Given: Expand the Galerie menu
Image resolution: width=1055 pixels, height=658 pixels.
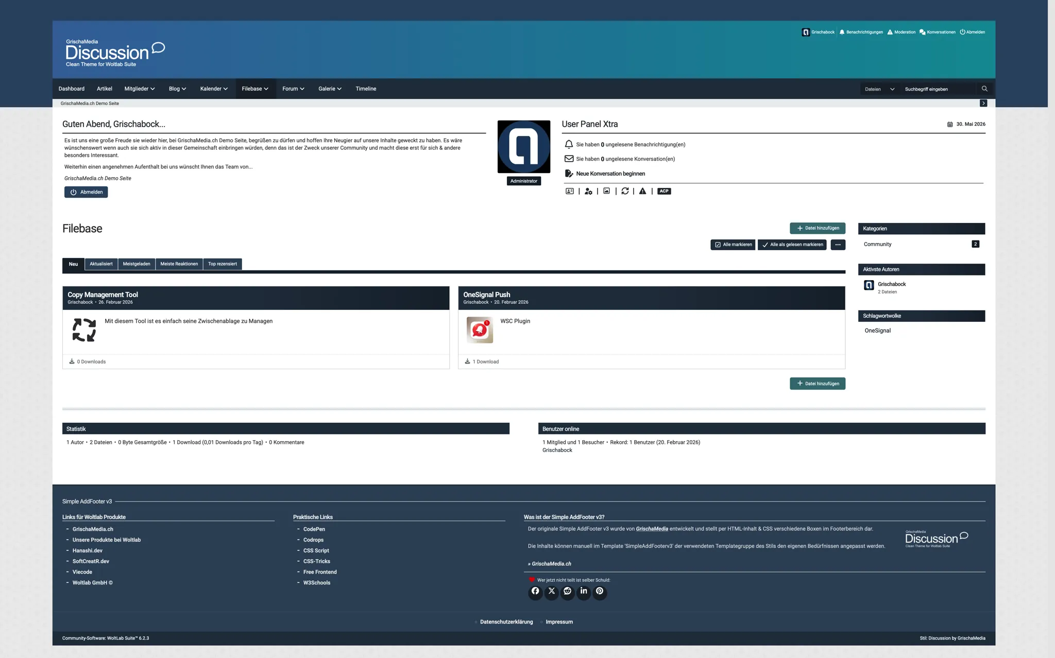Looking at the screenshot, I should click(x=330, y=89).
